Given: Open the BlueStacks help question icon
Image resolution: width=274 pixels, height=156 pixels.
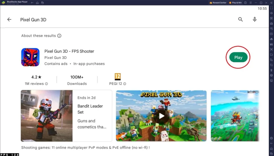Looking at the screenshot, I should point(245,3).
